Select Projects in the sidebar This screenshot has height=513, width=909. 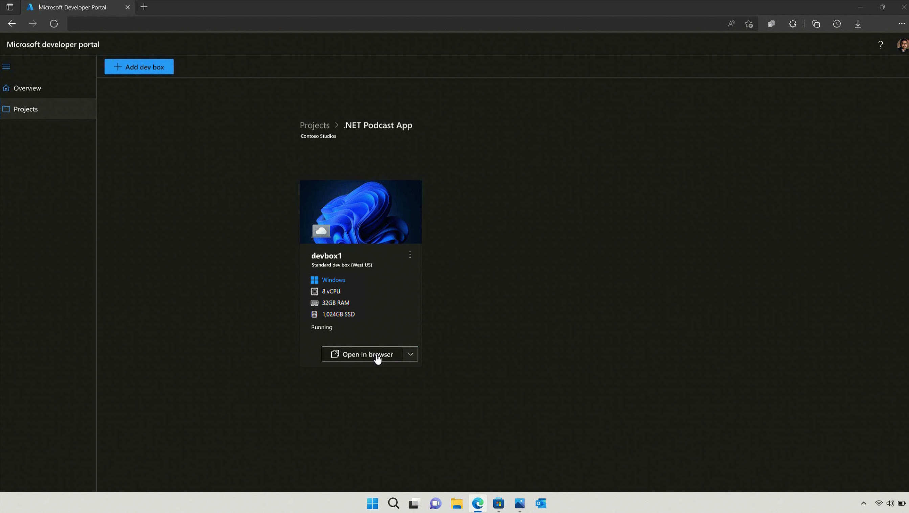pos(25,109)
